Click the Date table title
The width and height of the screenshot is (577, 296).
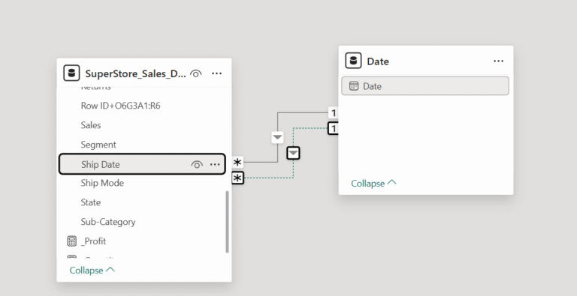click(x=378, y=61)
